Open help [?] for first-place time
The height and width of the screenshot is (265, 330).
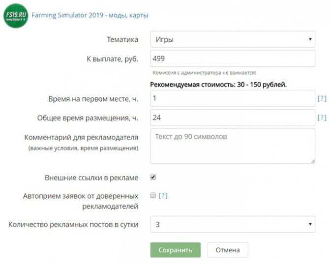[322, 99]
